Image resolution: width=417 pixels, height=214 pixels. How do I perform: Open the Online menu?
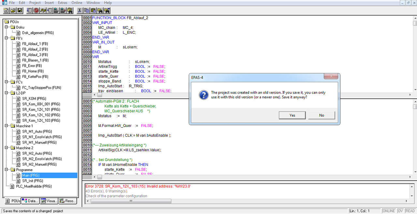(77, 3)
